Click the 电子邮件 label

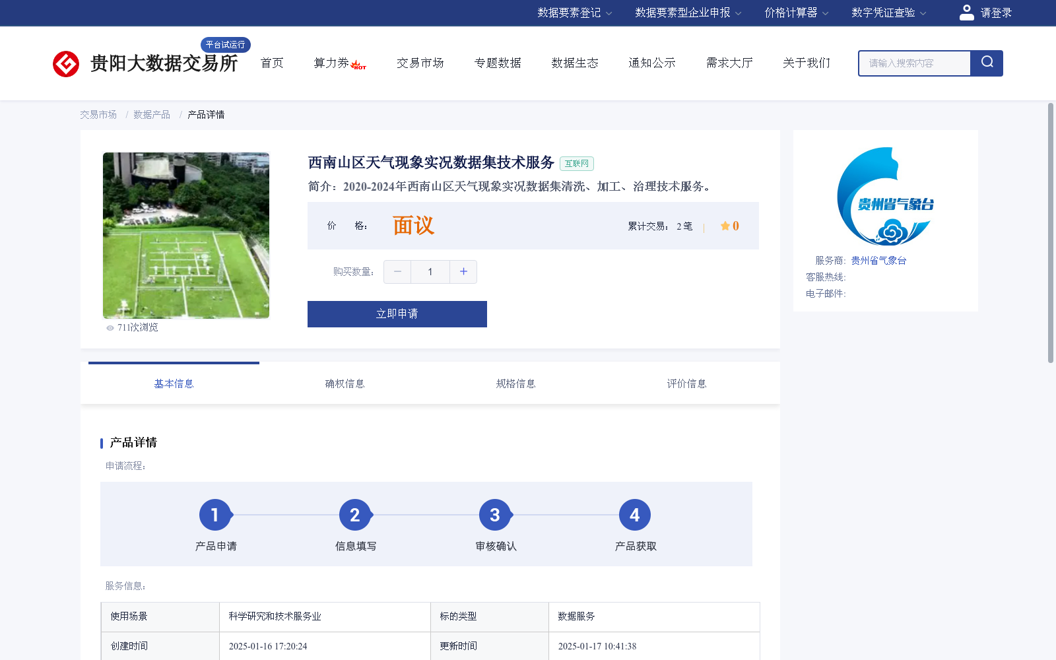click(826, 294)
